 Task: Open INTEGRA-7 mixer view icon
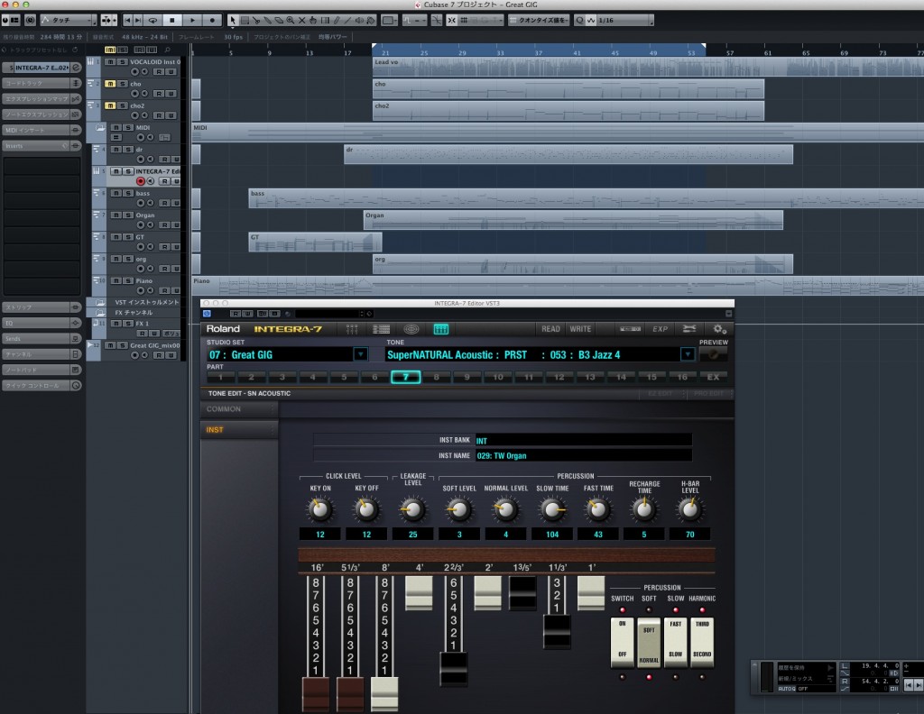point(352,329)
